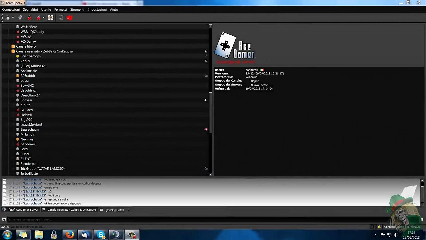426x240 pixels.
Task: Open the emoticon picker in chat input
Action: 422,219
